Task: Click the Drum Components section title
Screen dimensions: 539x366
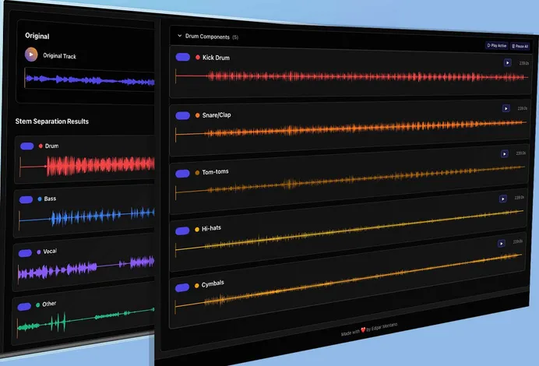Action: click(207, 37)
